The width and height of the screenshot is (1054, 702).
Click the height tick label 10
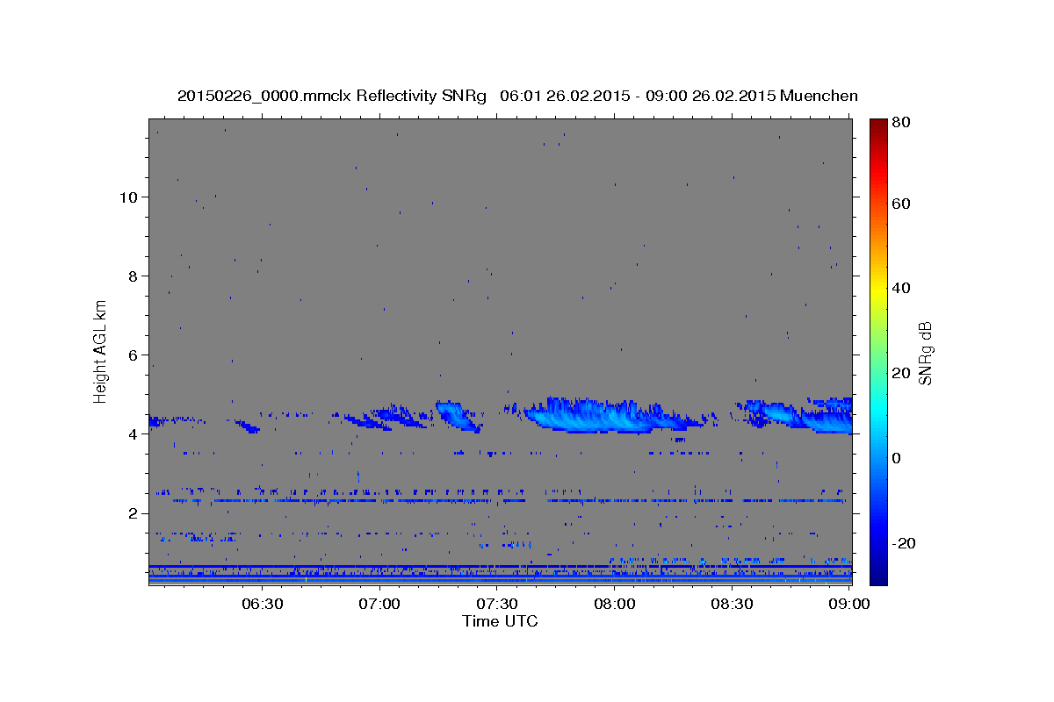(x=127, y=197)
